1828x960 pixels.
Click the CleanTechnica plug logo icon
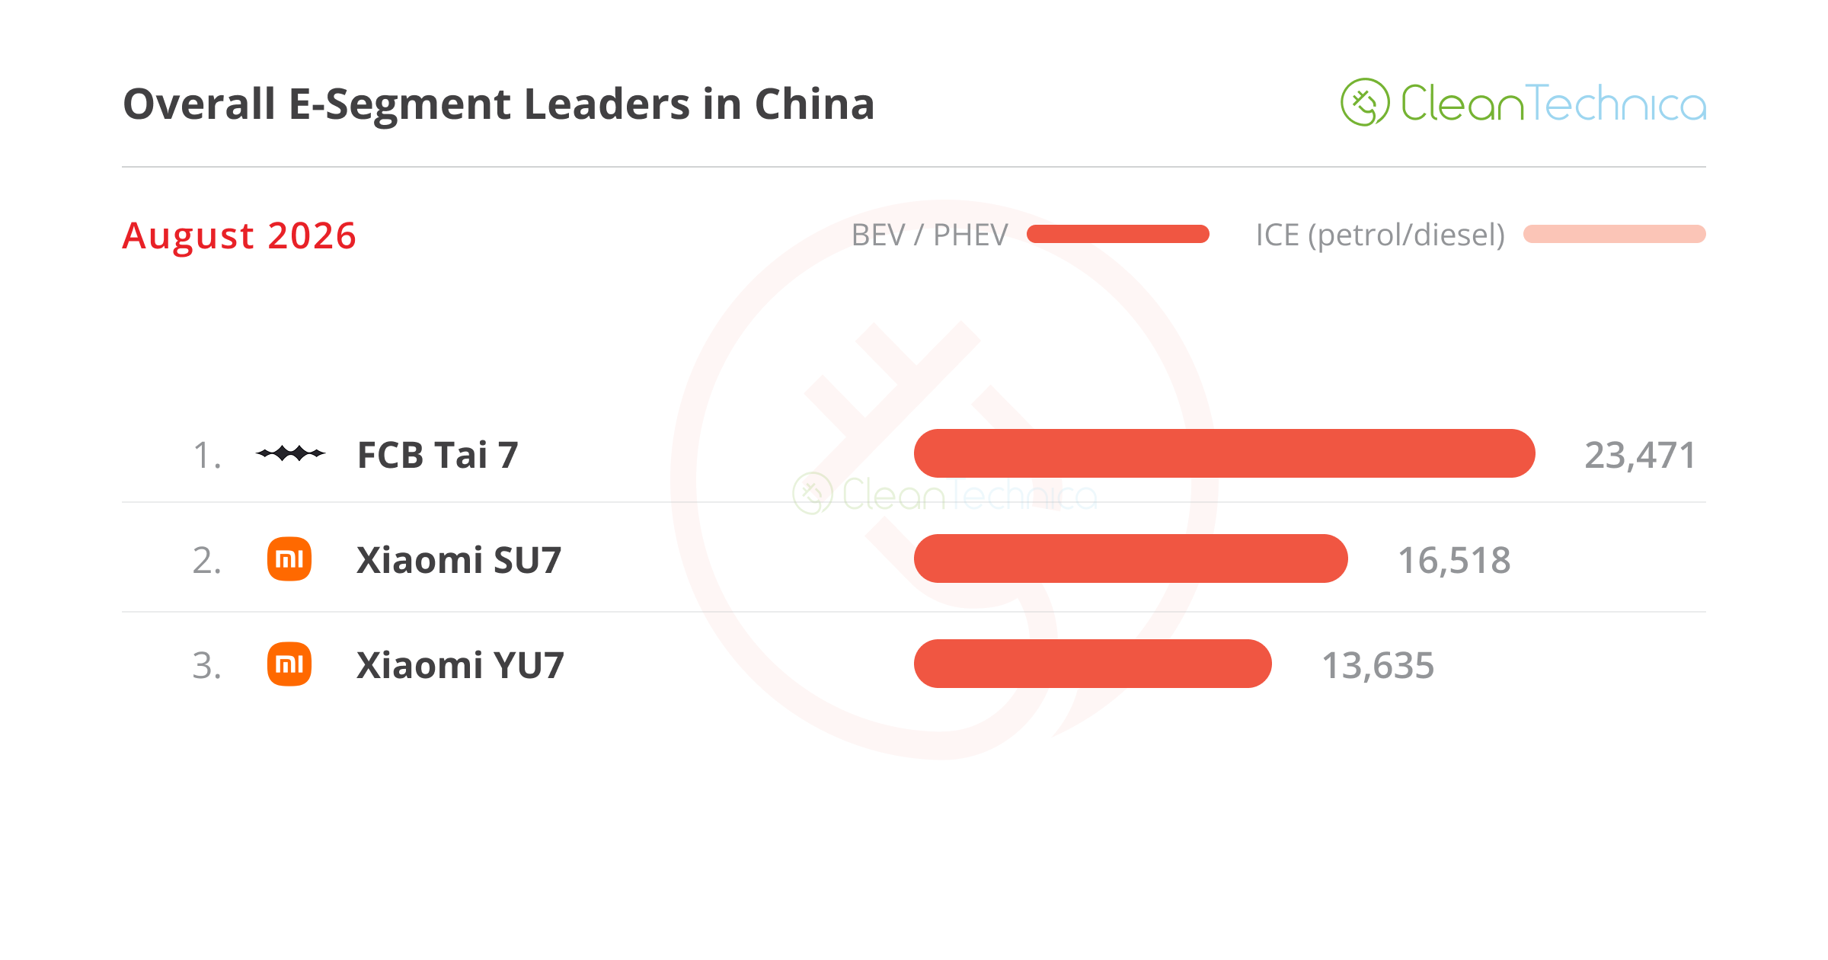[1365, 102]
